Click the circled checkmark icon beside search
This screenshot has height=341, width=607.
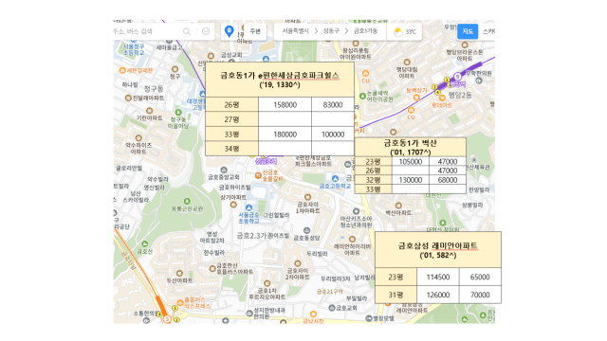[206, 31]
